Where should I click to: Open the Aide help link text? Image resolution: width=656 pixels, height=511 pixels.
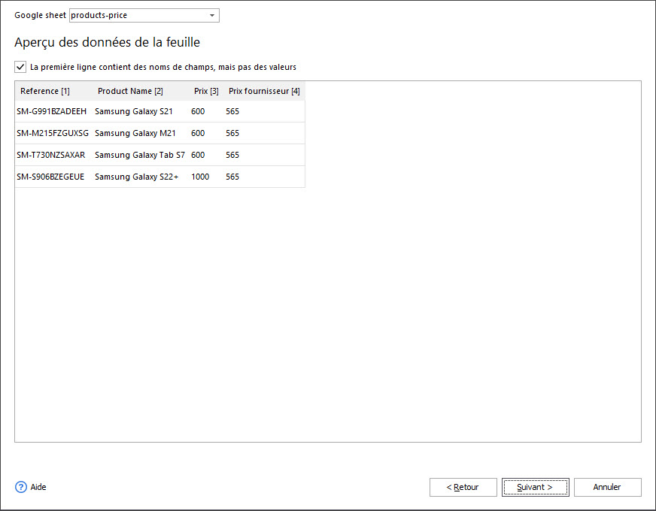point(38,487)
